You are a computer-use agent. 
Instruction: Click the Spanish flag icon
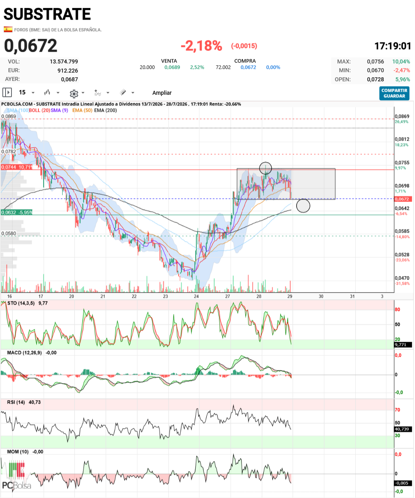8,29
